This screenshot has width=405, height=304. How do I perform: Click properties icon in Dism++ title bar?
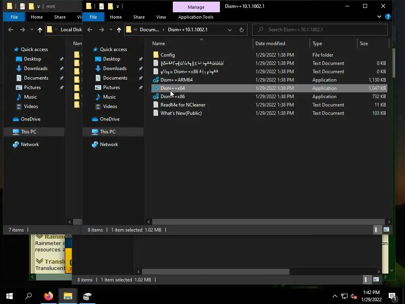[x=102, y=6]
